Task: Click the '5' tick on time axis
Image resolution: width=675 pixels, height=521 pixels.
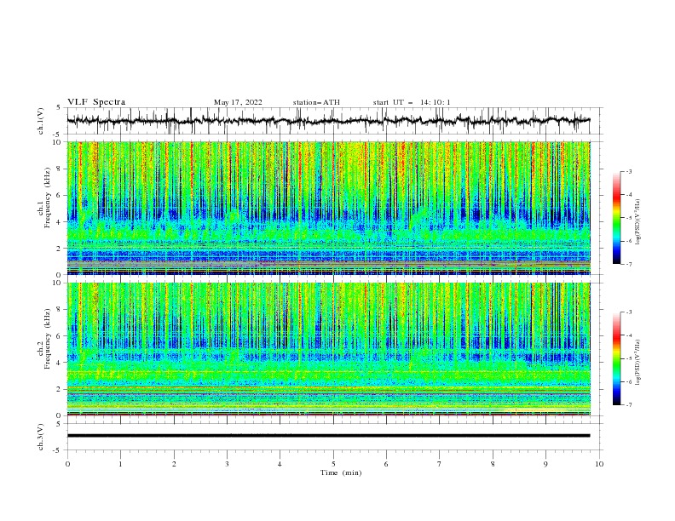Action: tap(333, 464)
